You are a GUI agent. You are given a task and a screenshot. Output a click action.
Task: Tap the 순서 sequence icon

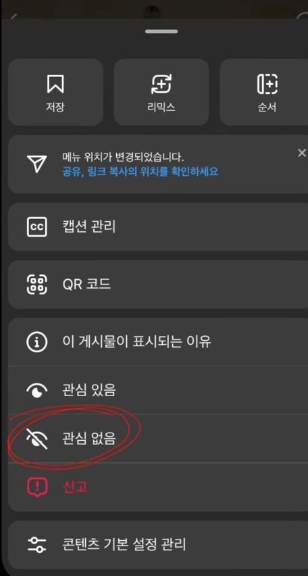coord(267,84)
